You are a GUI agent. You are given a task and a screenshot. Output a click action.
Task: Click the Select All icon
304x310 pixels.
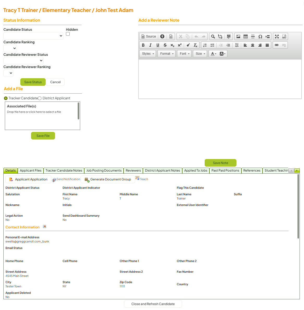click(x=229, y=37)
